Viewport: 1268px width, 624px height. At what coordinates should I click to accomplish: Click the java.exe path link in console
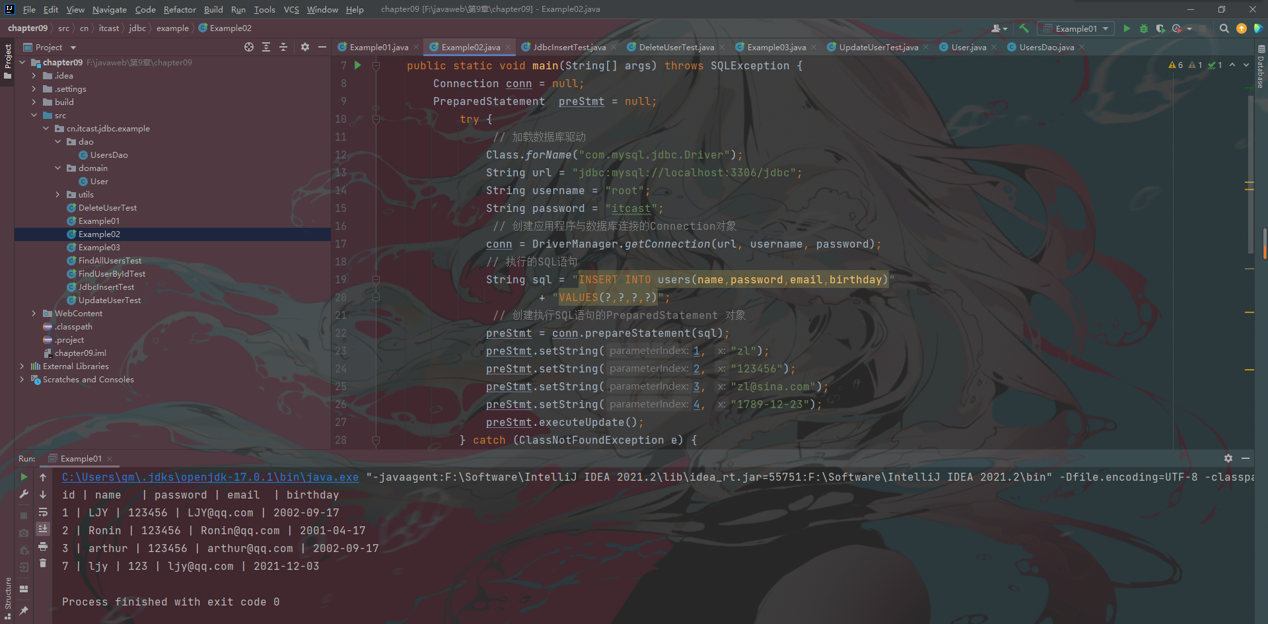coord(209,477)
